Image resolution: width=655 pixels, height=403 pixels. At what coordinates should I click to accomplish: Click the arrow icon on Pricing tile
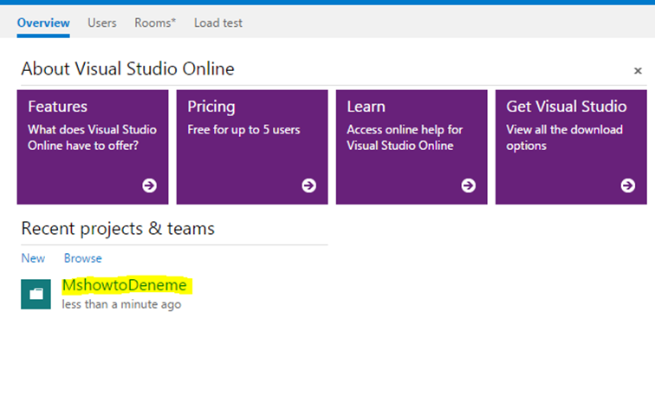pos(309,185)
